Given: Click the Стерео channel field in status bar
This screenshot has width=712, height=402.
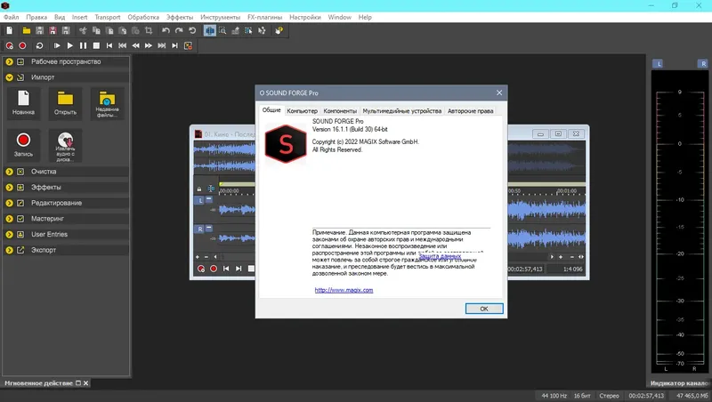Looking at the screenshot, I should pos(609,396).
